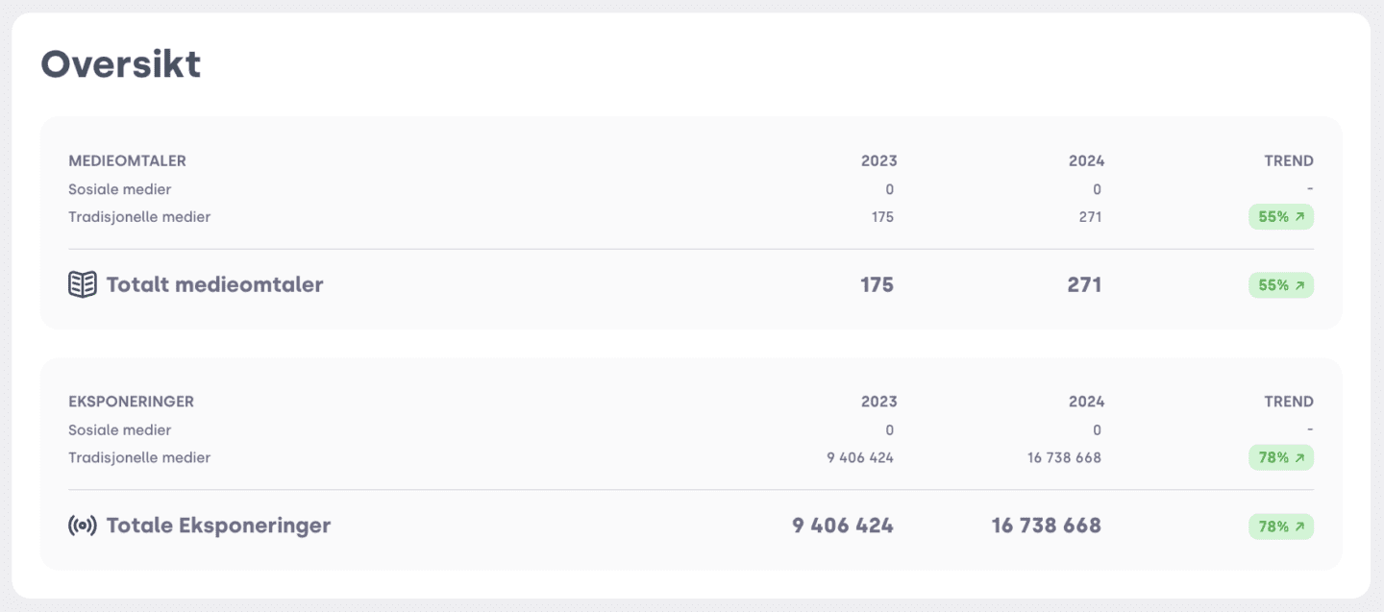
Task: Click the bold 16 738 668 total value
Action: (x=1047, y=526)
